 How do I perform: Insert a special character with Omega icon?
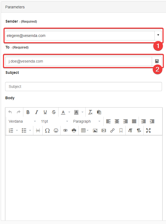(x=47, y=130)
